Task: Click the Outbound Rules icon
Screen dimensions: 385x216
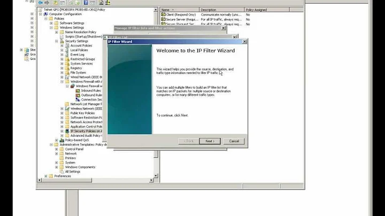Action: pyautogui.click(x=78, y=95)
